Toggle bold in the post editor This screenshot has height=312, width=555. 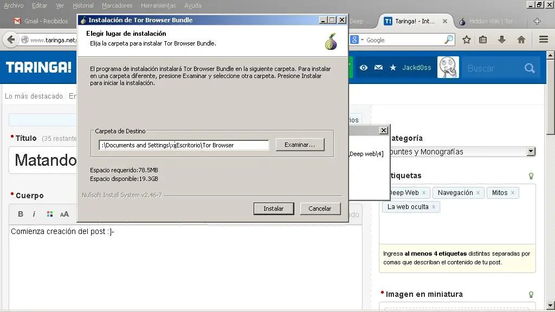21,214
